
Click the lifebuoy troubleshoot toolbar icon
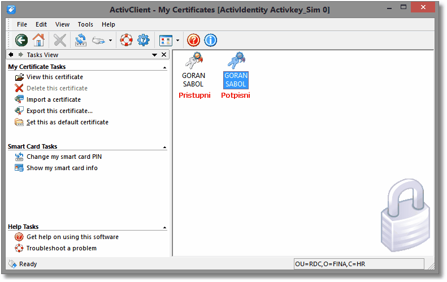coord(126,40)
